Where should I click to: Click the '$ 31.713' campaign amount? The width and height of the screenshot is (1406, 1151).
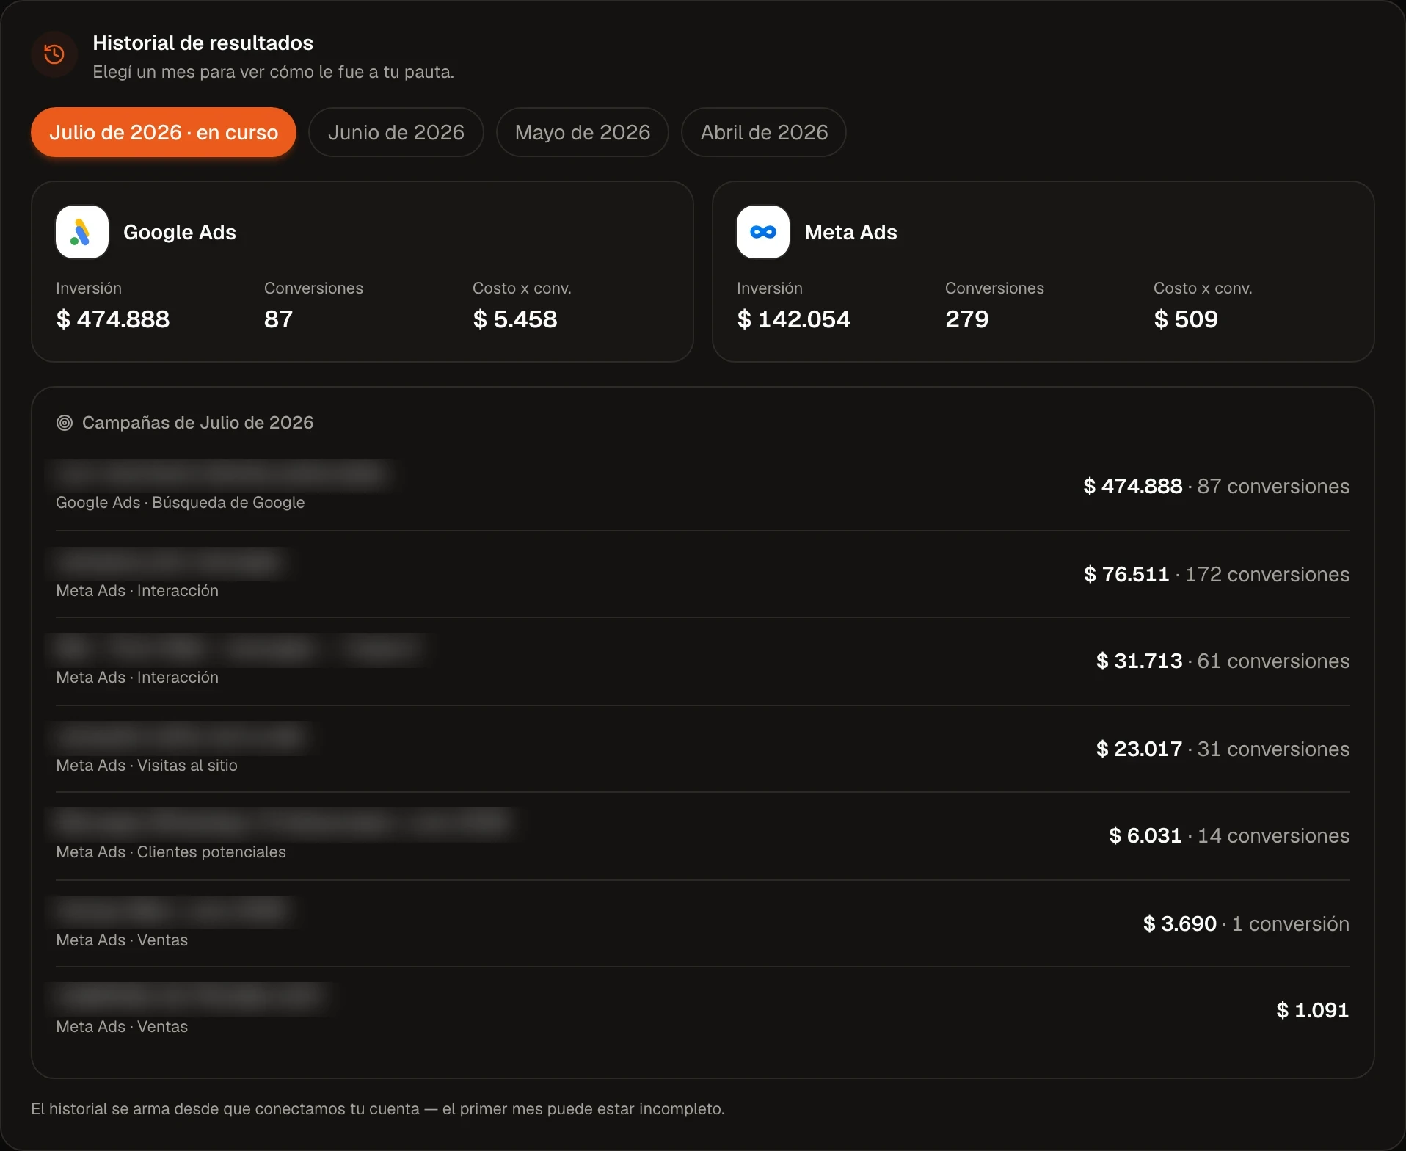pos(1140,661)
